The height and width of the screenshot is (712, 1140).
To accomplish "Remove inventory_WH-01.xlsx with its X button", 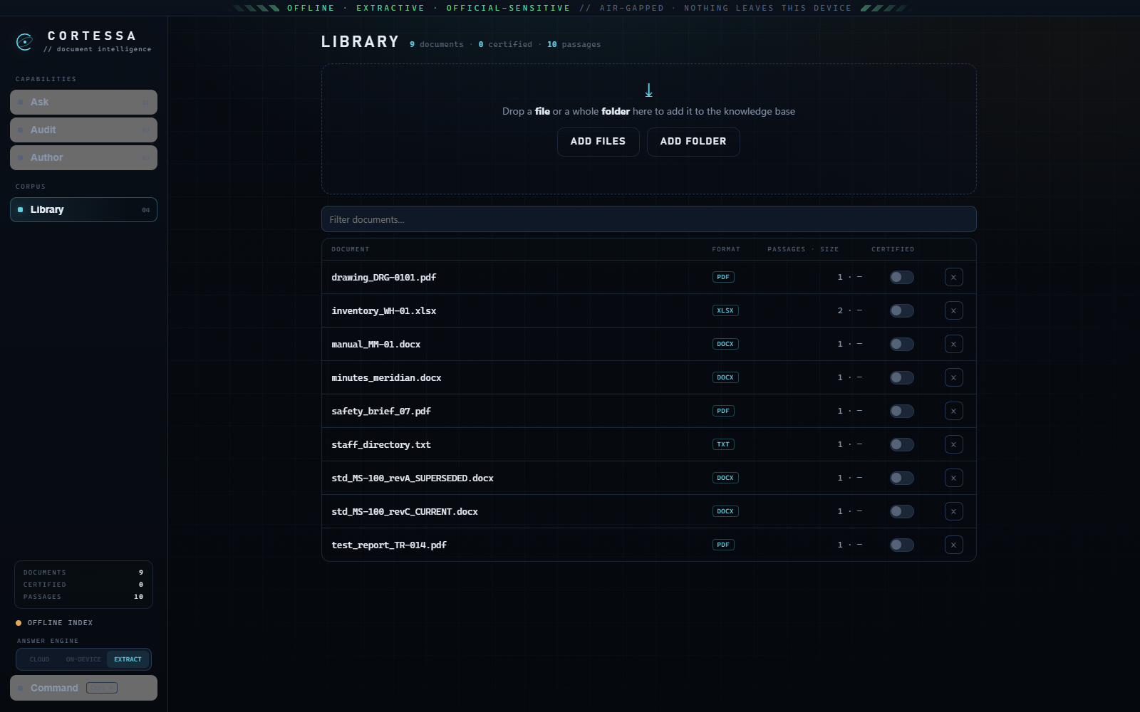I will pyautogui.click(x=953, y=310).
